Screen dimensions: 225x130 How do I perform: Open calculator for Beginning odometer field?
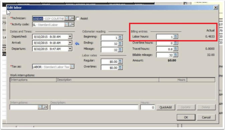click(x=120, y=37)
